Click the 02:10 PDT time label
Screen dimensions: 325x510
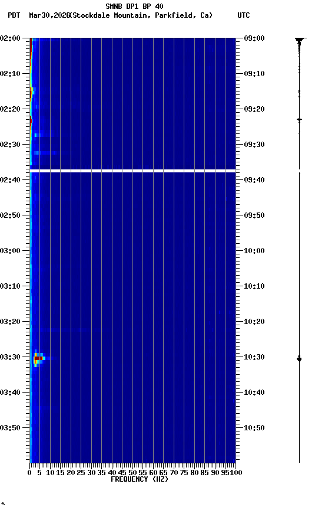click(10, 74)
